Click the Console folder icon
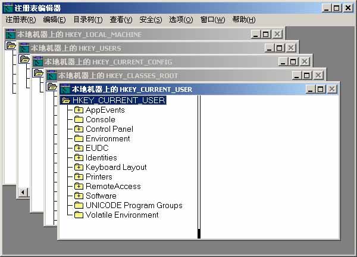357x257 pixels. [79, 120]
